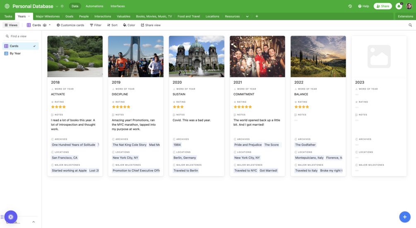
Task: Click the purple sparkle assistant button
Action: pos(11,217)
